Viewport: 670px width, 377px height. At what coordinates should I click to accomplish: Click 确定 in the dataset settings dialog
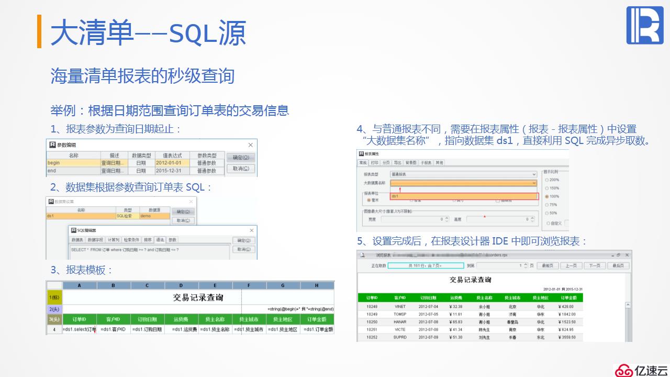click(183, 212)
